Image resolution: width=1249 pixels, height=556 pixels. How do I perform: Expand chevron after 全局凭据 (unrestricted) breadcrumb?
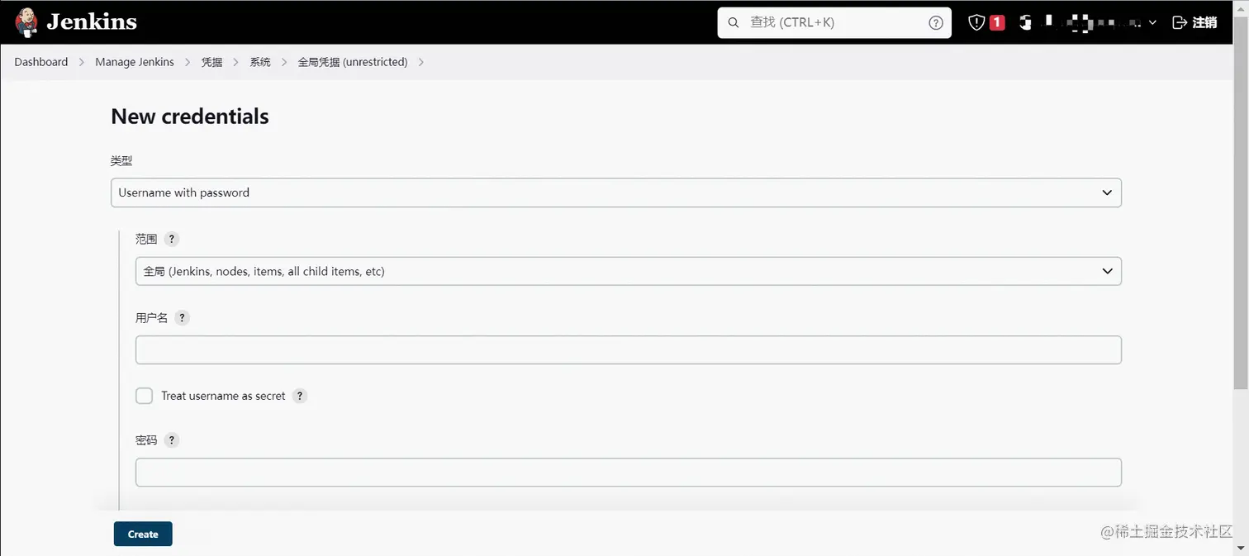pos(421,62)
